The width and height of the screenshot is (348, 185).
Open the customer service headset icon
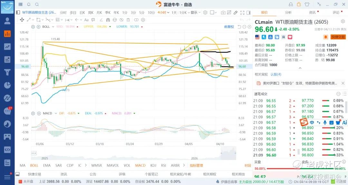(291, 5)
